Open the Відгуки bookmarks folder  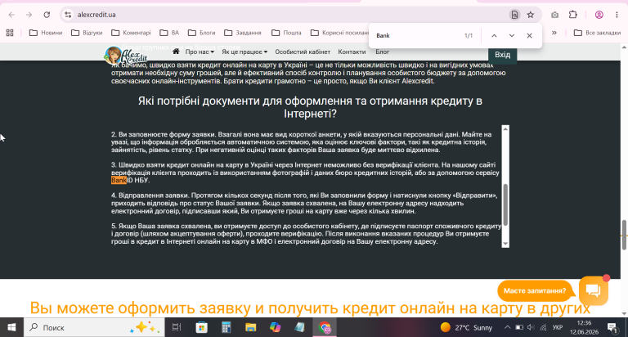pos(87,33)
